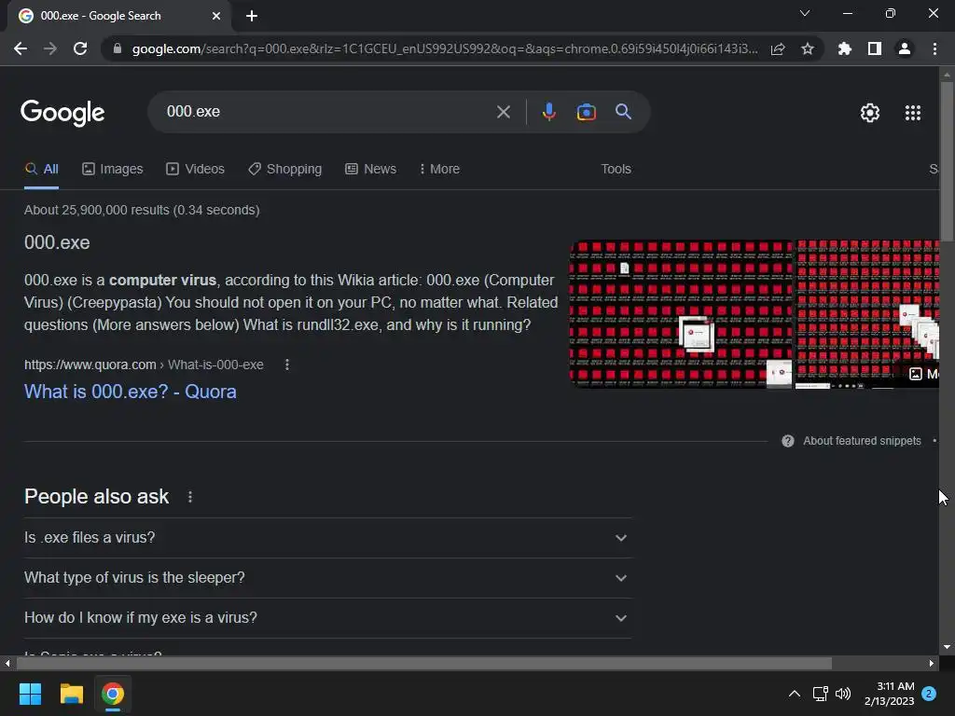
Task: Click the '000.exe' snippet heading
Action: click(57, 243)
